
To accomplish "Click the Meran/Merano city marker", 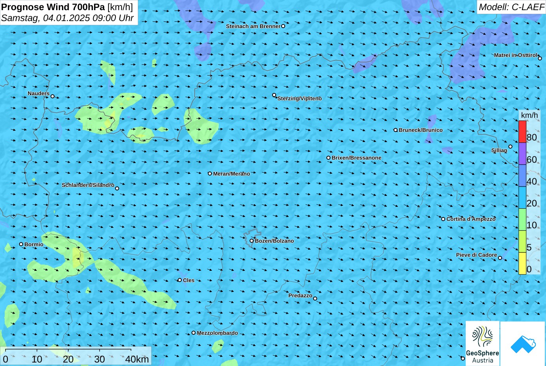I will [x=210, y=173].
